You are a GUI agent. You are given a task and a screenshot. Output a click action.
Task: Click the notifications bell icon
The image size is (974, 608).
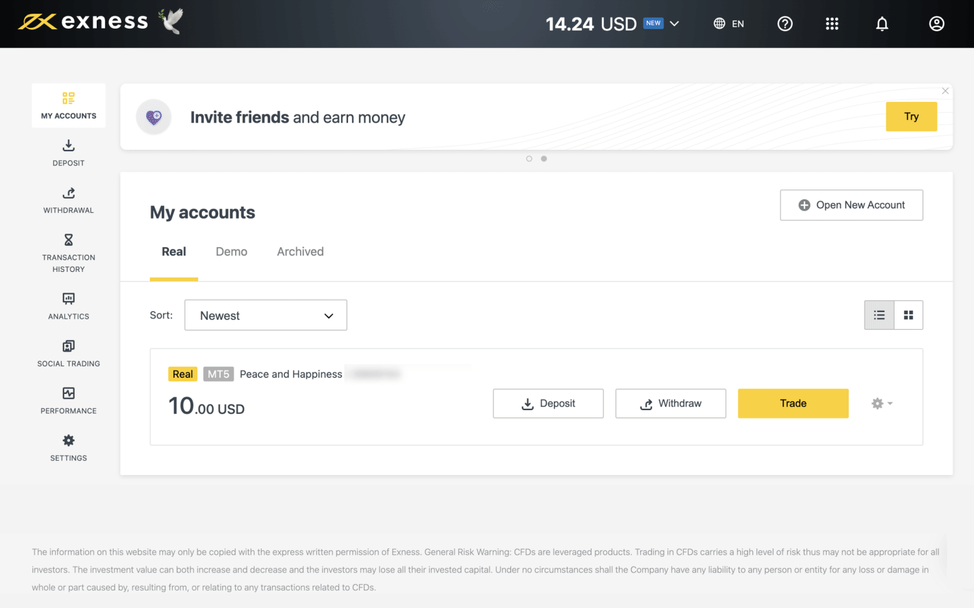pyautogui.click(x=882, y=24)
